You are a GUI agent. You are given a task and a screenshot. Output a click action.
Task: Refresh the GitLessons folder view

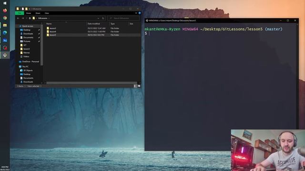(x=103, y=18)
